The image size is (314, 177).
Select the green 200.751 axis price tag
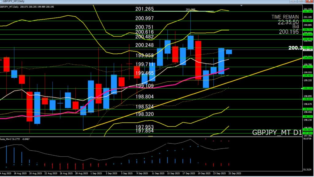click(308, 30)
